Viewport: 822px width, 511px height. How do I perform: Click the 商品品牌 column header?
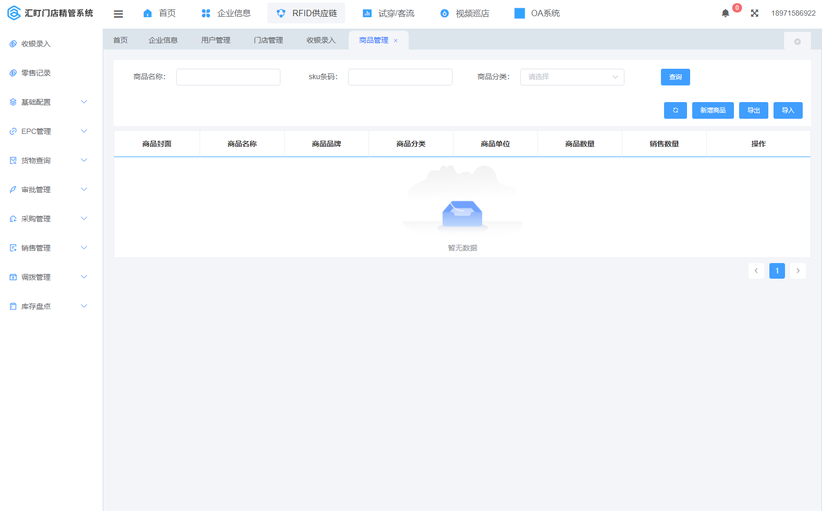(326, 144)
